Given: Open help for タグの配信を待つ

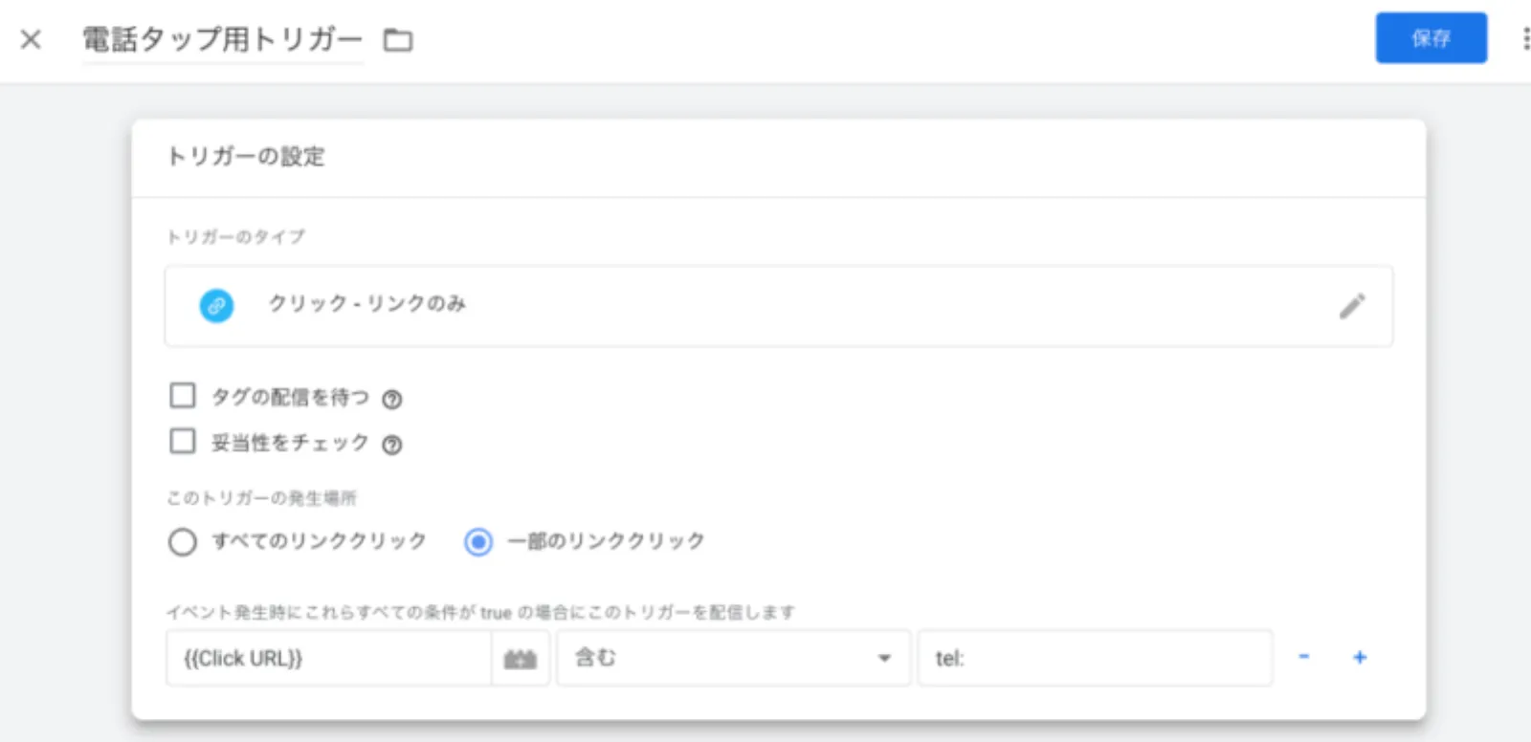Looking at the screenshot, I should pyautogui.click(x=391, y=400).
